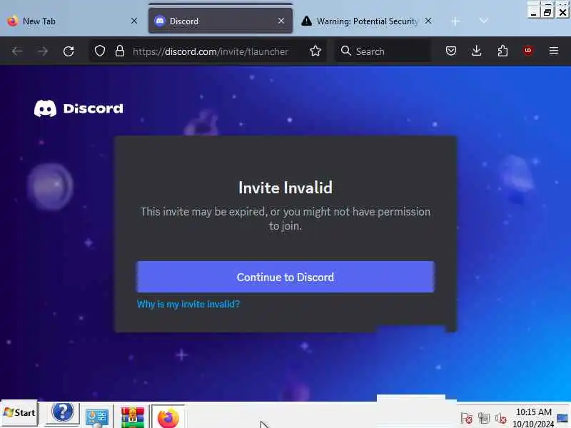Open the Firefox hamburger menu

click(554, 51)
